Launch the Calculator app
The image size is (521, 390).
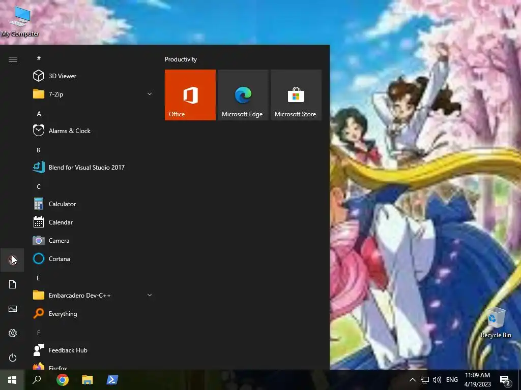point(93,204)
